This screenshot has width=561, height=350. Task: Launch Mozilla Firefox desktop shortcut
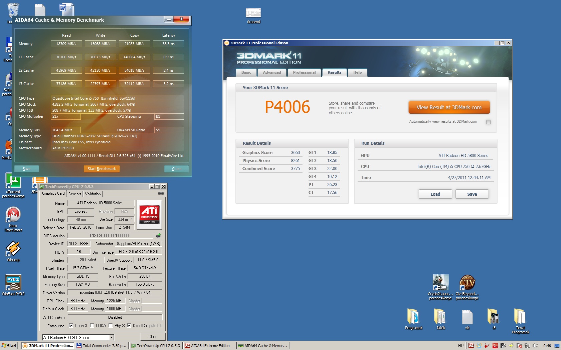[x=8, y=149]
